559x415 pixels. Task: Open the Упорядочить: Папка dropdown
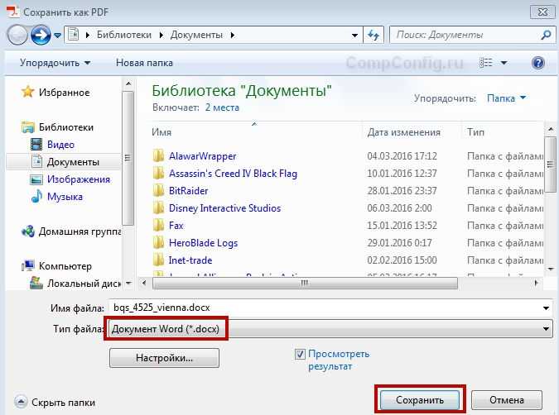506,98
